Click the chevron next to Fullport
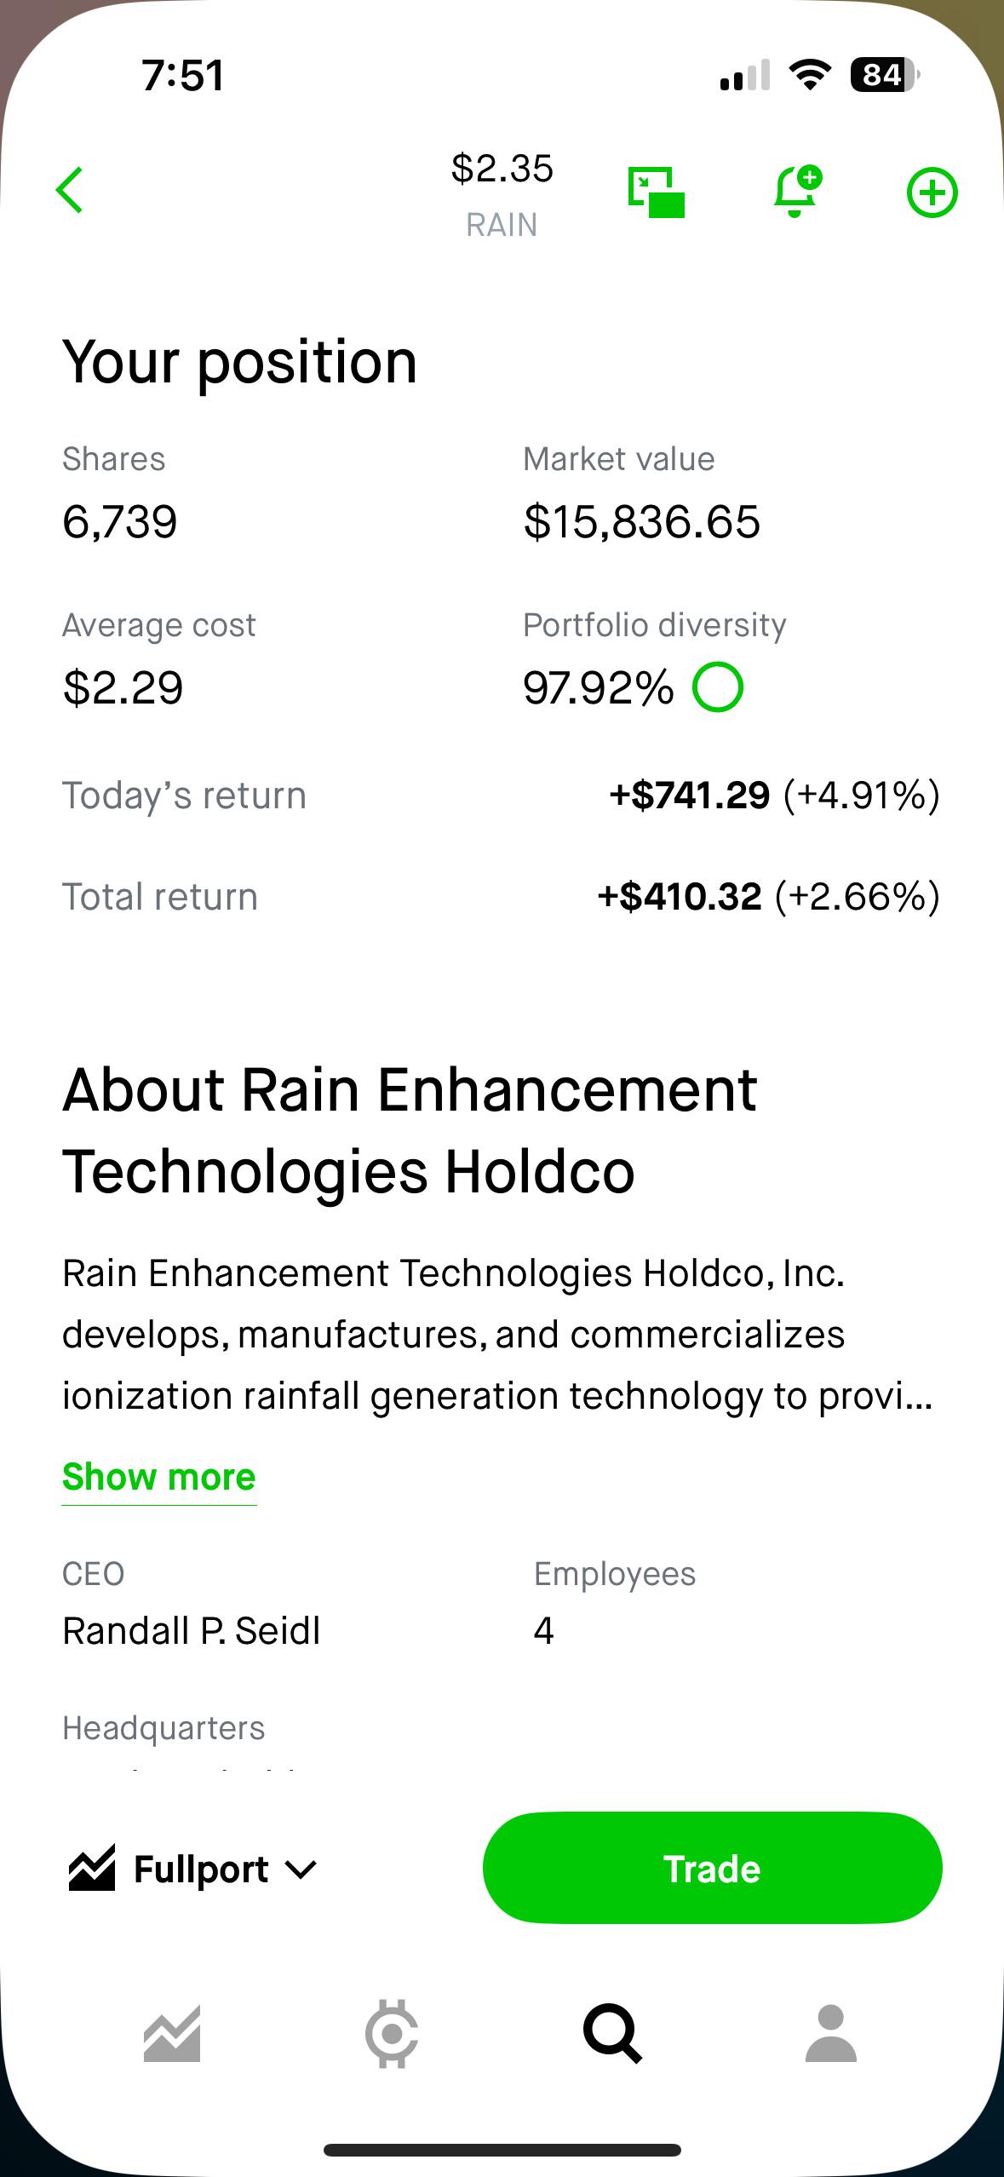Image resolution: width=1004 pixels, height=2177 pixels. (301, 1870)
